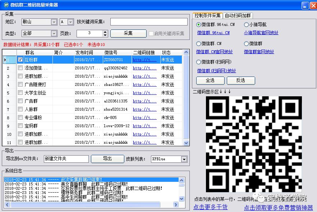Screen dimensions: 317x212
Task: Open 微信群.CN官网地址 link
Action: coord(215,52)
